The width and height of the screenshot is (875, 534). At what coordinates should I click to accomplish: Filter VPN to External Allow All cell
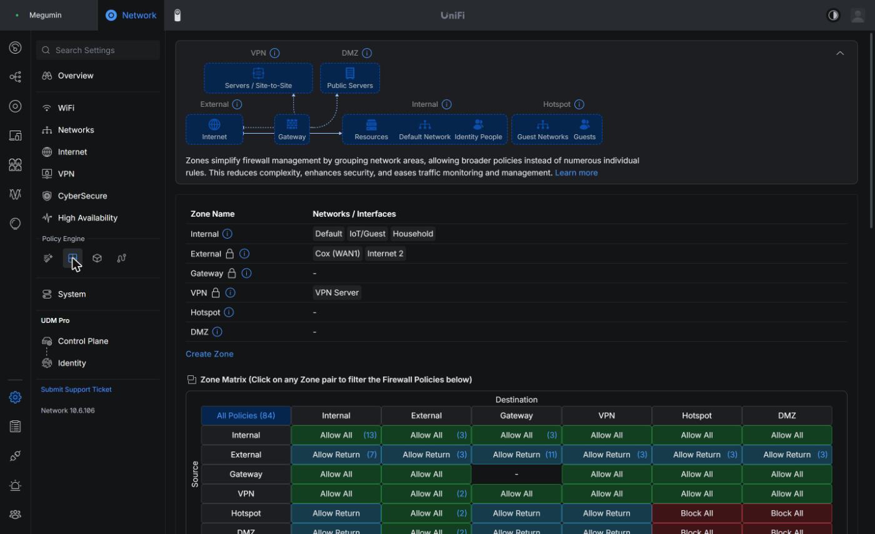pos(426,494)
